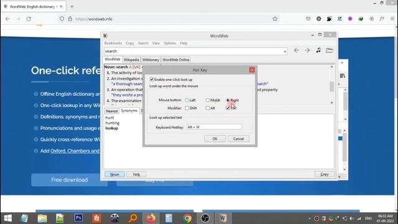
Task: Open the Oxford, Chambers link on webpage
Action: tap(75, 151)
